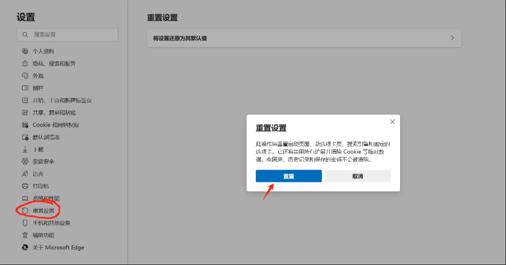Click into the 搜索设置 search field
506x265 pixels.
[72, 34]
